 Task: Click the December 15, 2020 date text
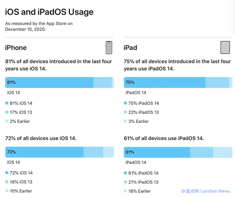coord(25,29)
